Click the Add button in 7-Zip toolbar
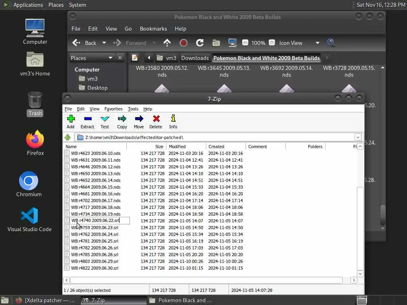This screenshot has height=305, width=407. click(71, 122)
